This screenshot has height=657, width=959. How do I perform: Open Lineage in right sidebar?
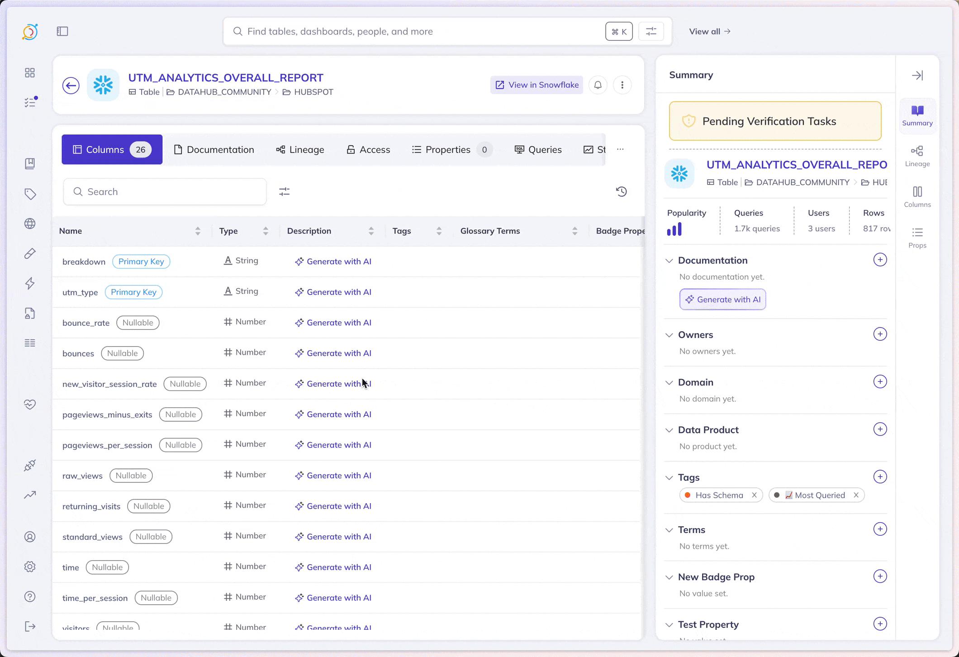pyautogui.click(x=917, y=156)
